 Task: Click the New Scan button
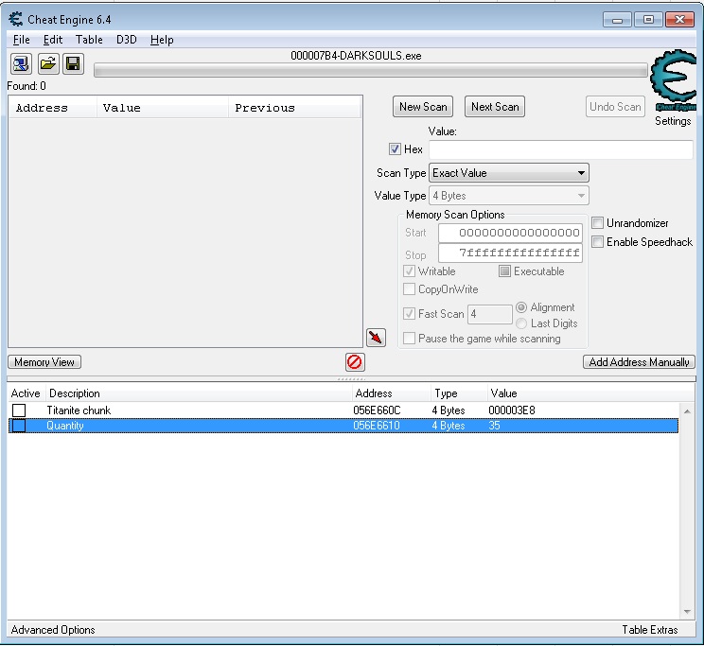423,107
